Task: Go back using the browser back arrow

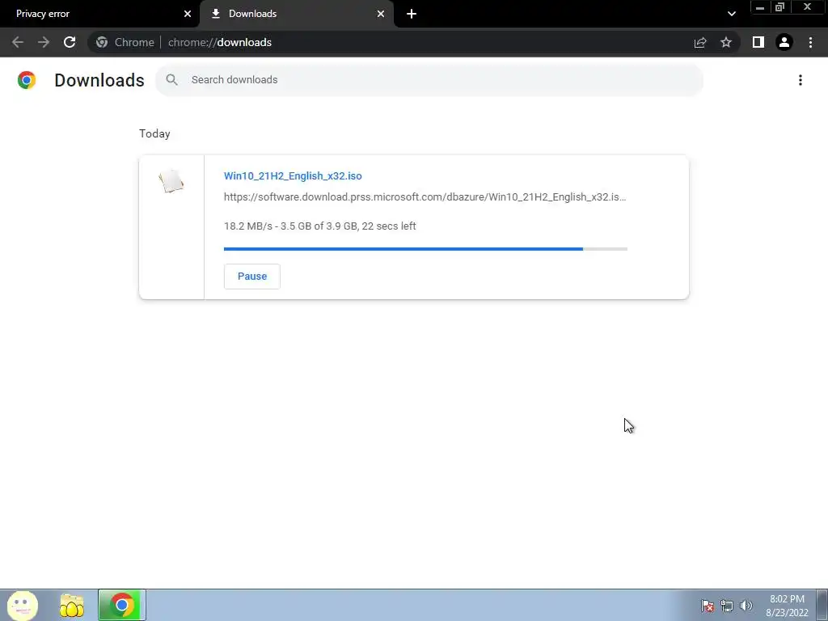Action: 18,42
